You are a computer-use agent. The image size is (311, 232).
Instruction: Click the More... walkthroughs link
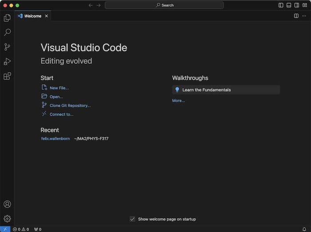178,101
